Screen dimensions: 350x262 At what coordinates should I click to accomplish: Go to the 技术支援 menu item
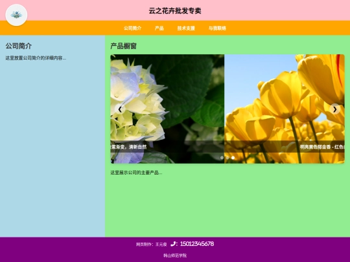tap(186, 28)
